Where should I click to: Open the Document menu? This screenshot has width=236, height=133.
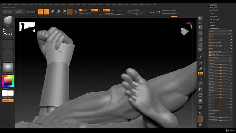tap(24, 4)
